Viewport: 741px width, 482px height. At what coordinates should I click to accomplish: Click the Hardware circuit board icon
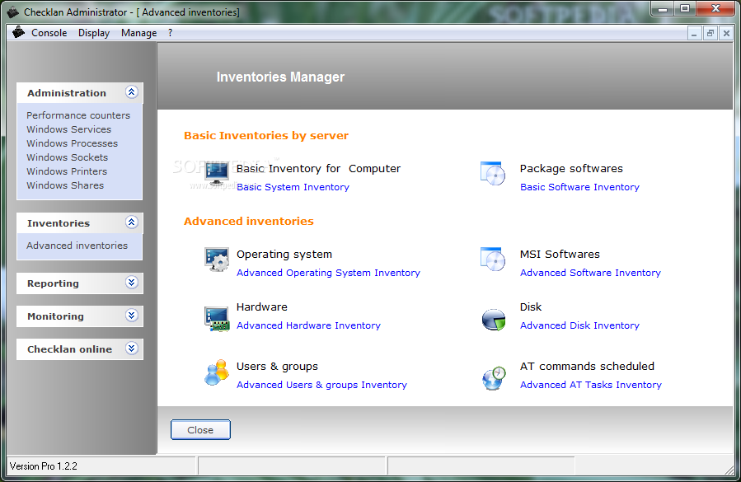(x=217, y=318)
